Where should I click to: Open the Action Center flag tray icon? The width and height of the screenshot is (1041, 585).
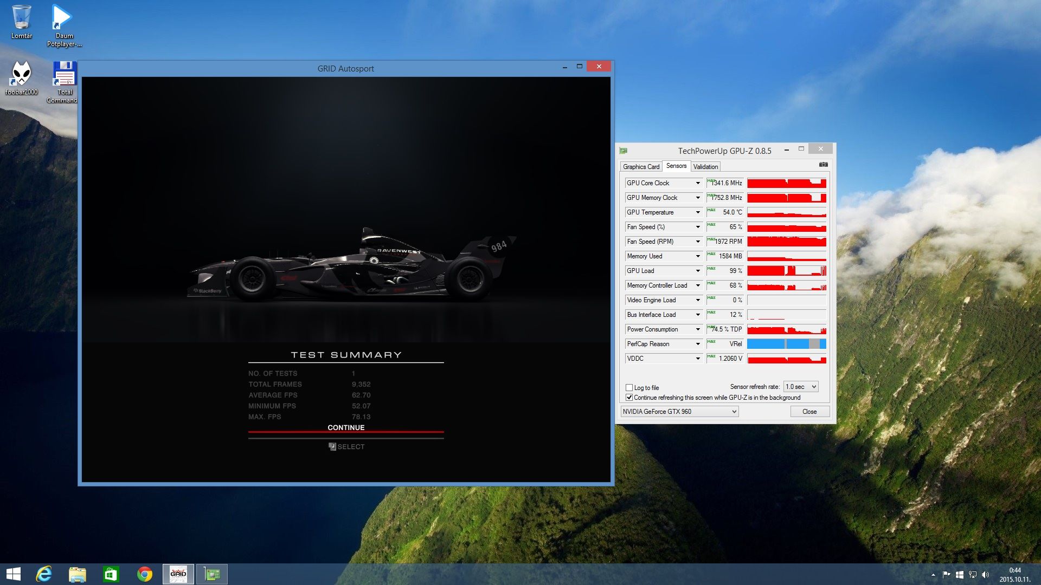[946, 575]
